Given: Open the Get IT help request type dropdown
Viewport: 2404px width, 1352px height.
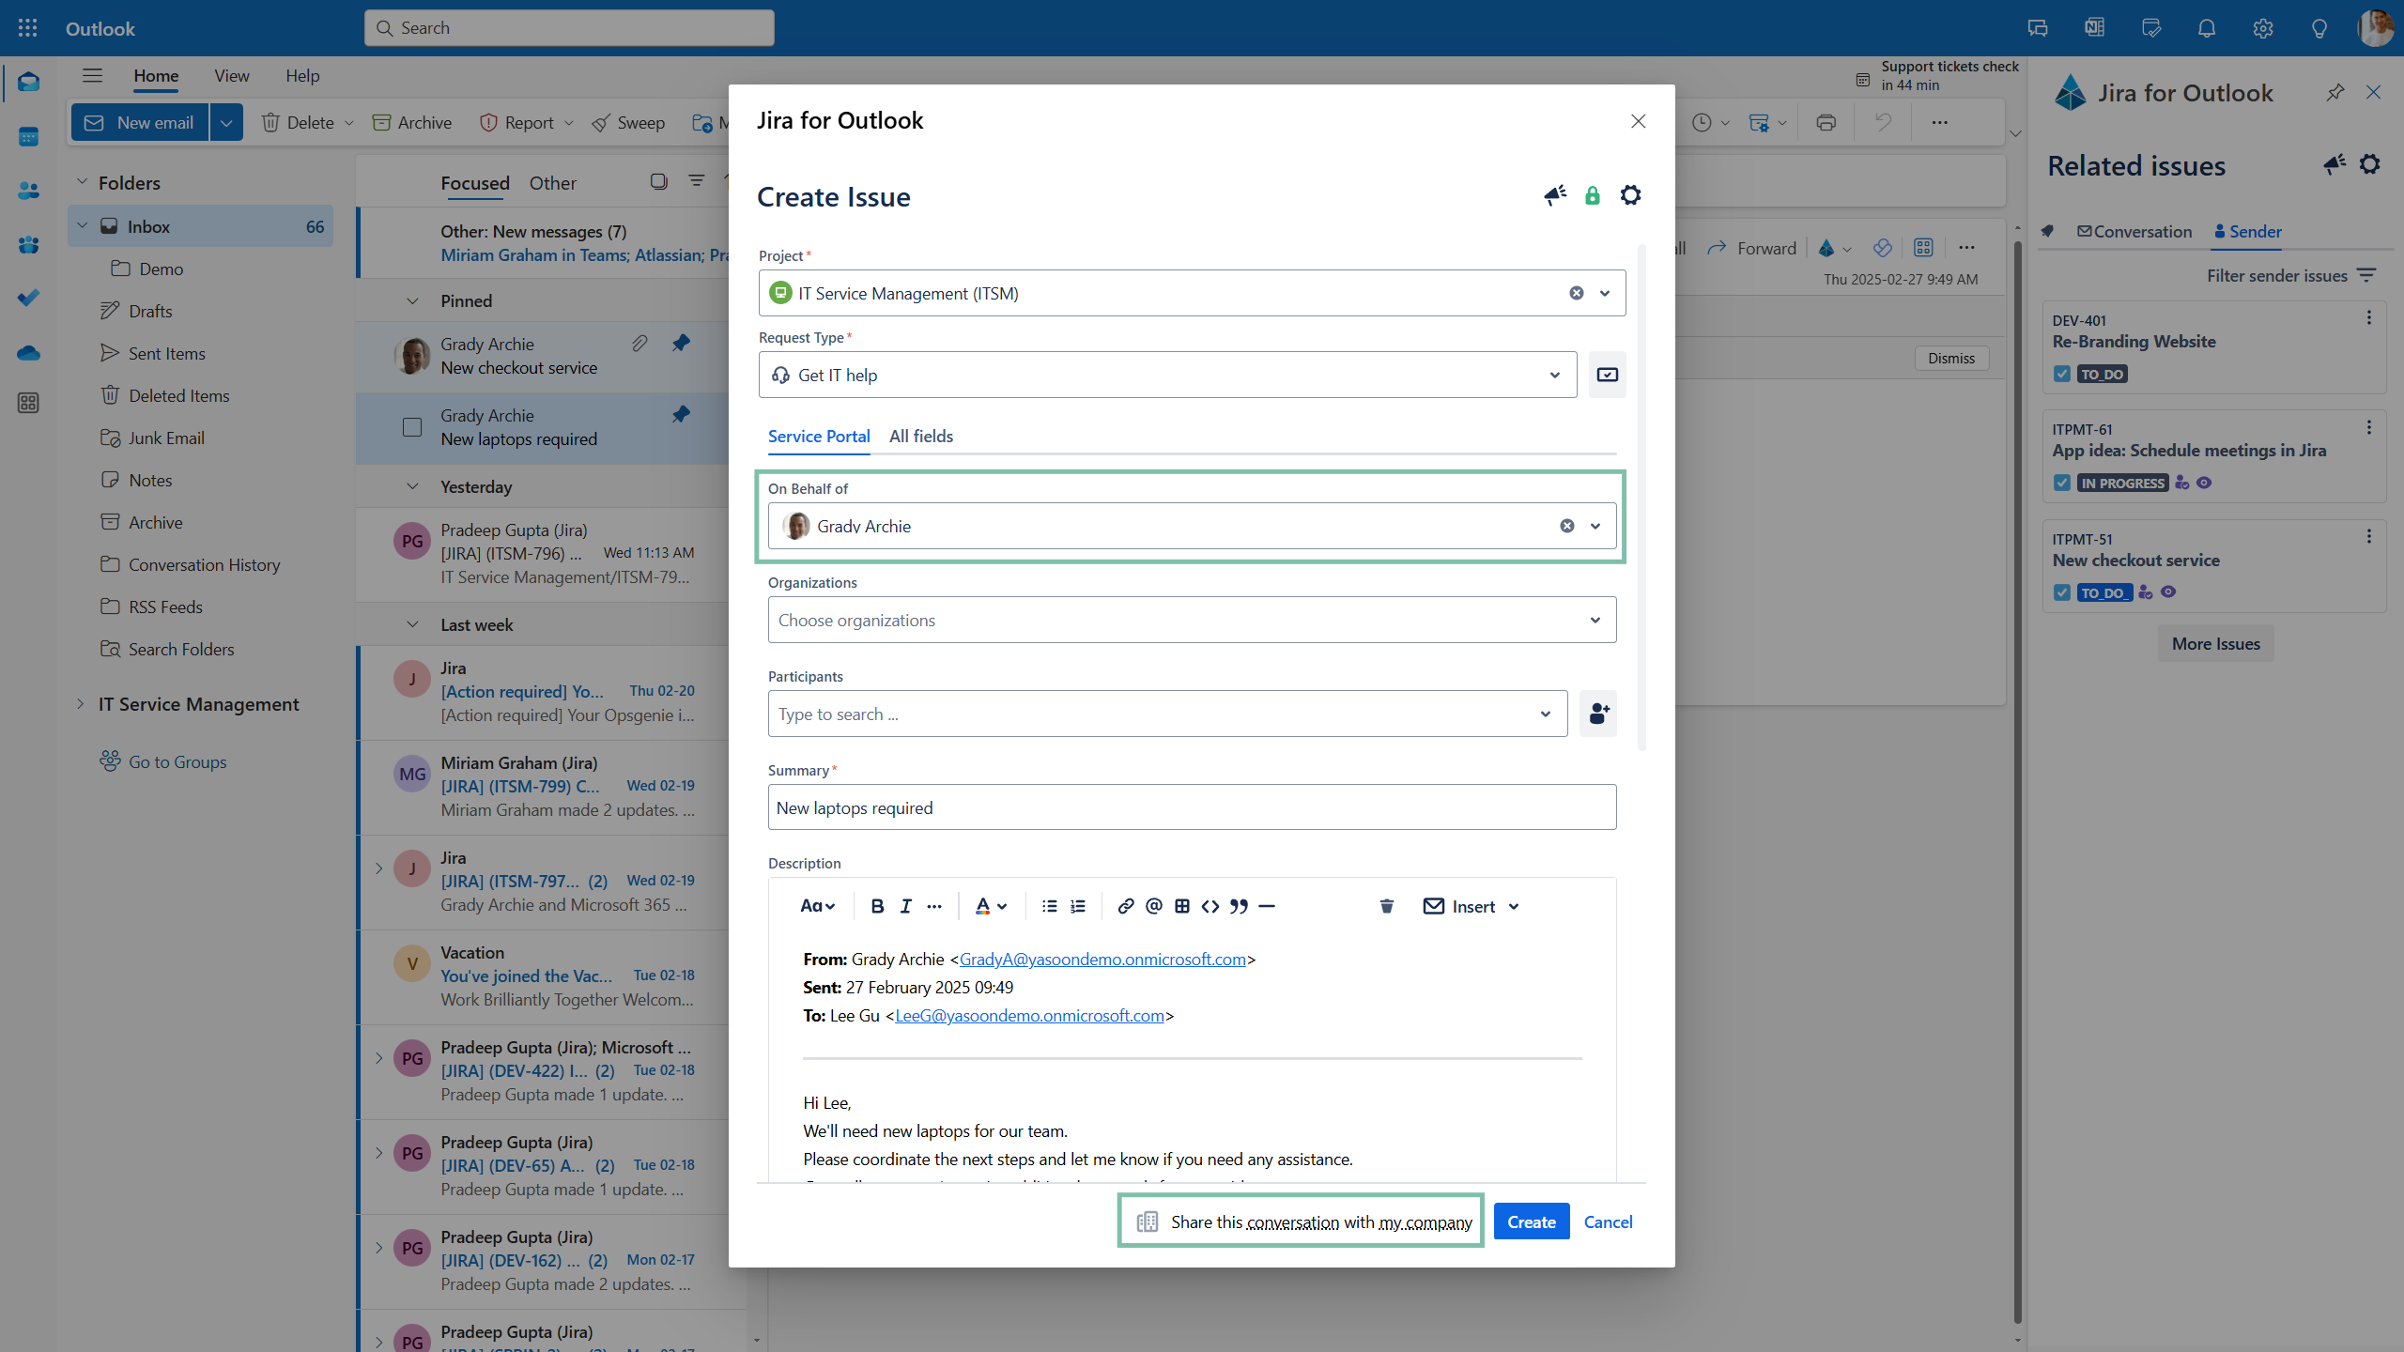Looking at the screenshot, I should 1554,375.
